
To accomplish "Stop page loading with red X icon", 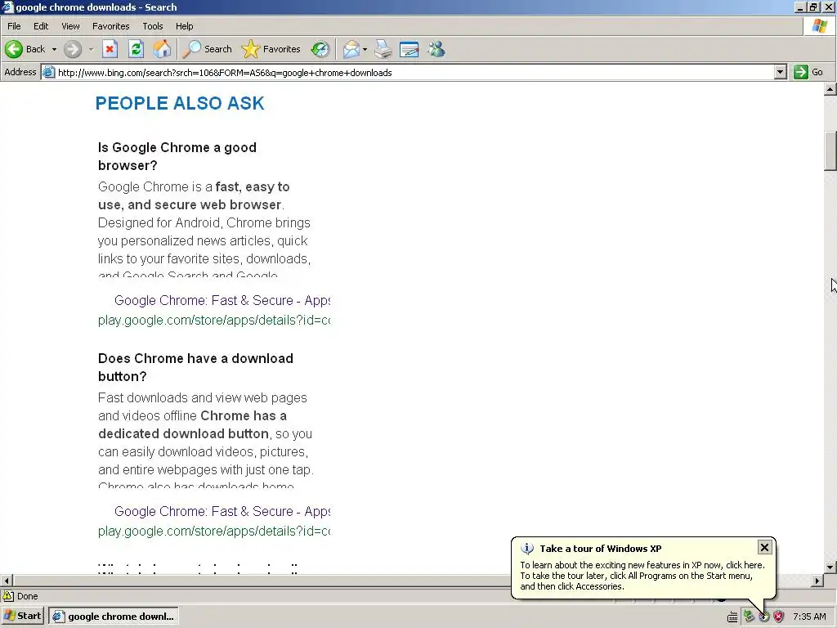I will click(110, 49).
